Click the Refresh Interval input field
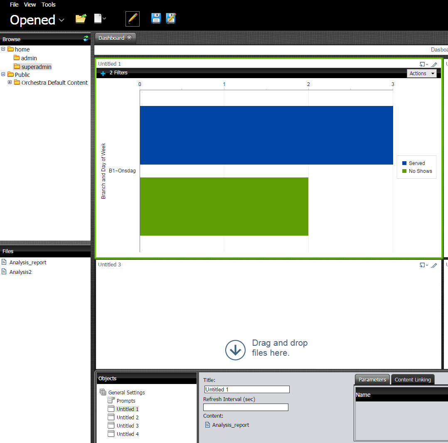 (246, 408)
